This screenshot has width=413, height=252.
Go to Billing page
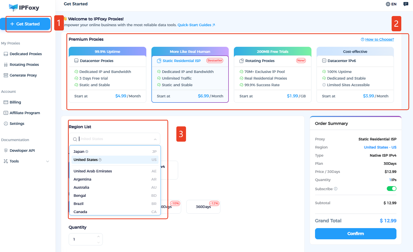coord(15,102)
